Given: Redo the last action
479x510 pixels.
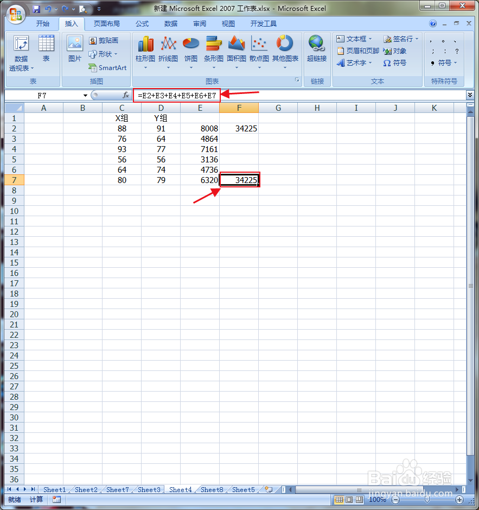Looking at the screenshot, I should click(x=65, y=9).
